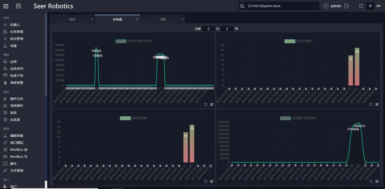Switch language to 中
Screen dimensions: 385x189
point(370,6)
